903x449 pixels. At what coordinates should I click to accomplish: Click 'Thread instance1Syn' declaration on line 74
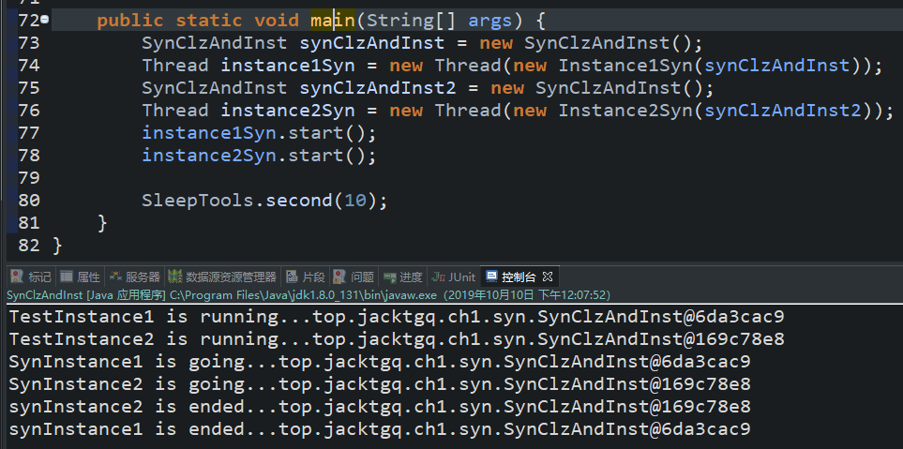coord(248,66)
